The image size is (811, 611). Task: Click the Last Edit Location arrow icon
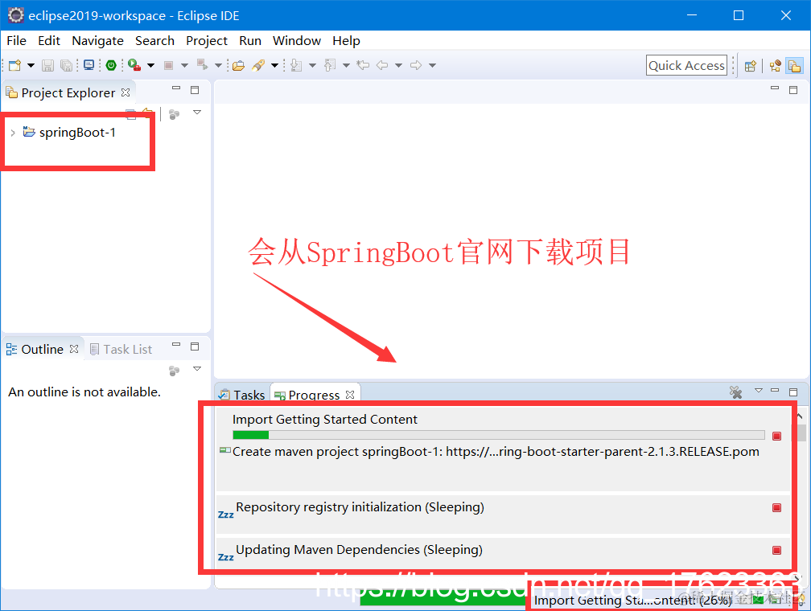click(x=363, y=65)
